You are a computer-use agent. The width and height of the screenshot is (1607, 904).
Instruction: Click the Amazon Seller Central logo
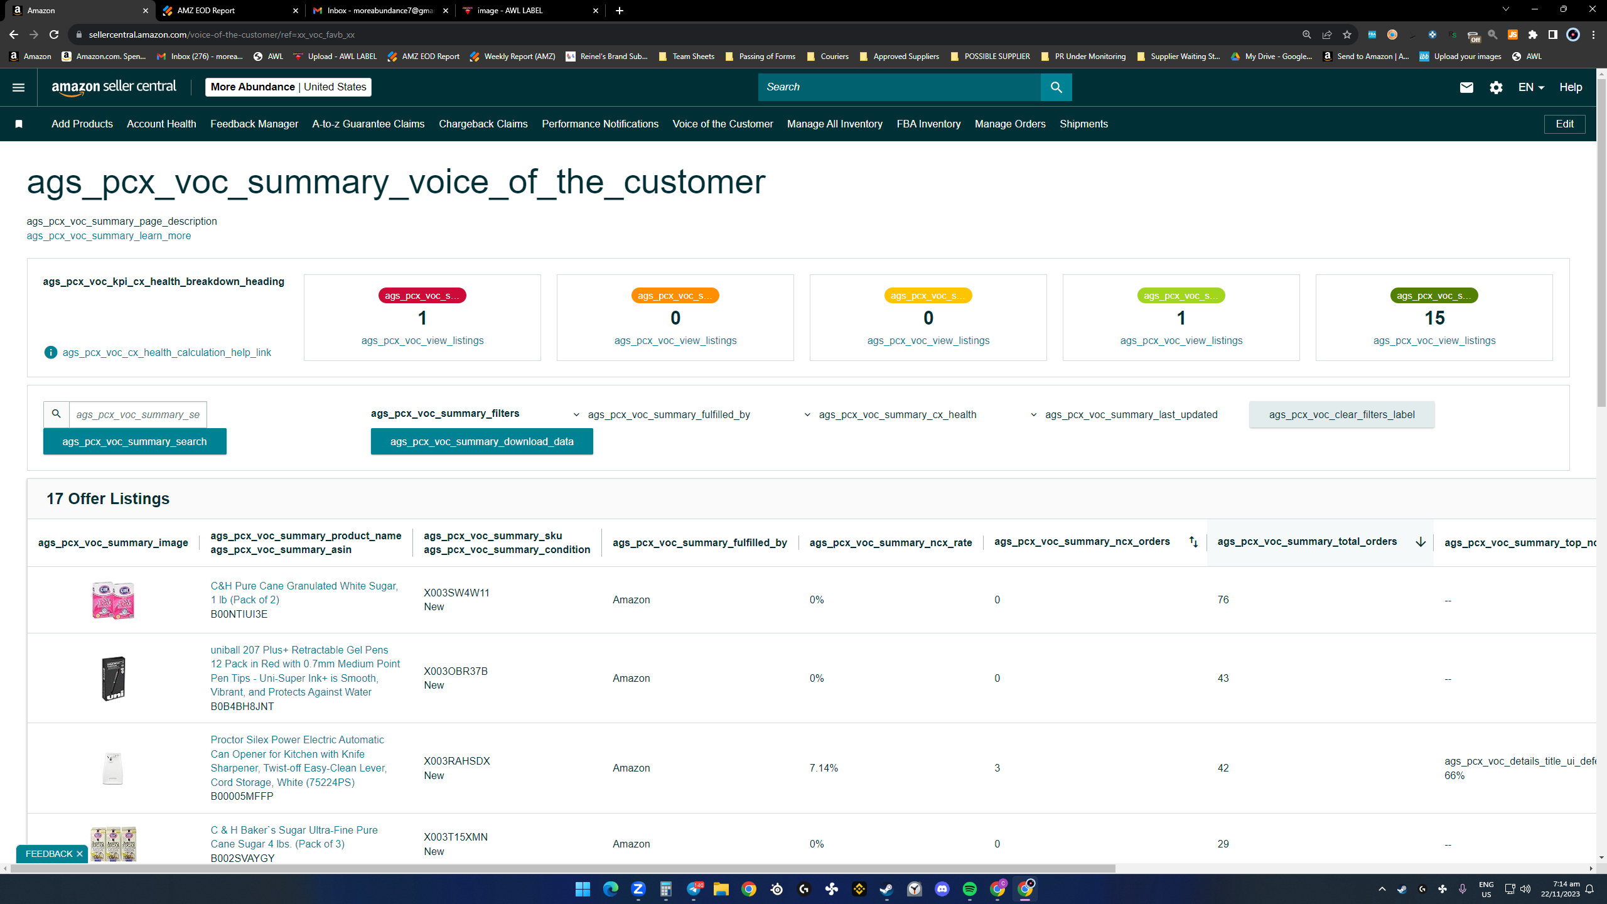coord(114,87)
